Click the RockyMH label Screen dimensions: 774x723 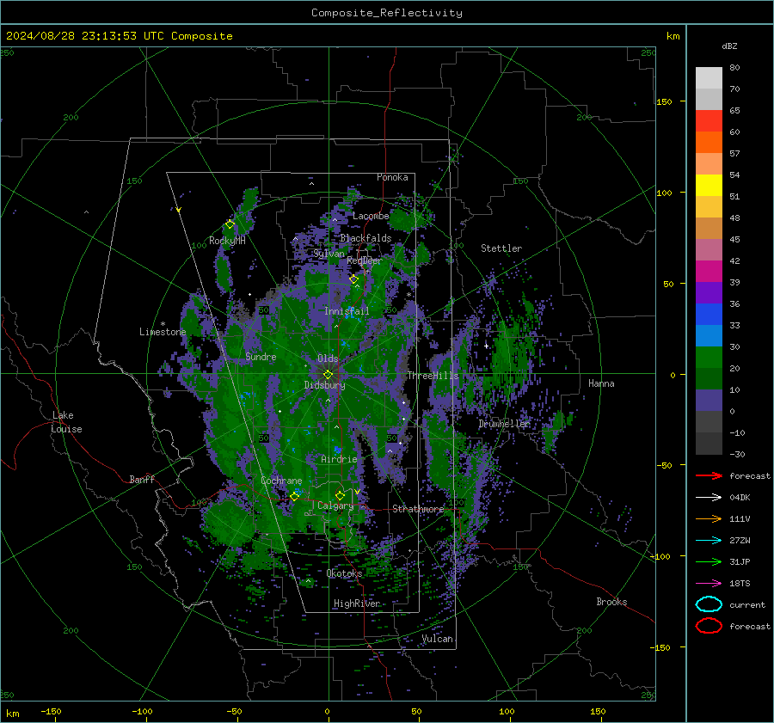click(227, 241)
